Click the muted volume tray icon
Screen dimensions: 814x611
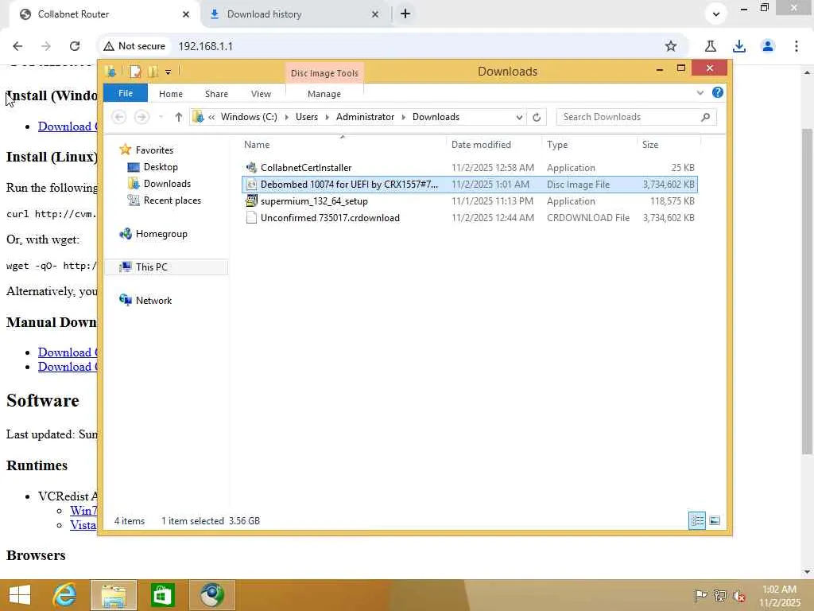tap(738, 595)
